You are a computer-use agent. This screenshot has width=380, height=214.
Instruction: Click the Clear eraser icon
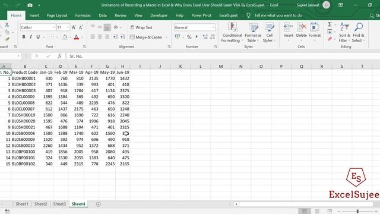point(330,39)
